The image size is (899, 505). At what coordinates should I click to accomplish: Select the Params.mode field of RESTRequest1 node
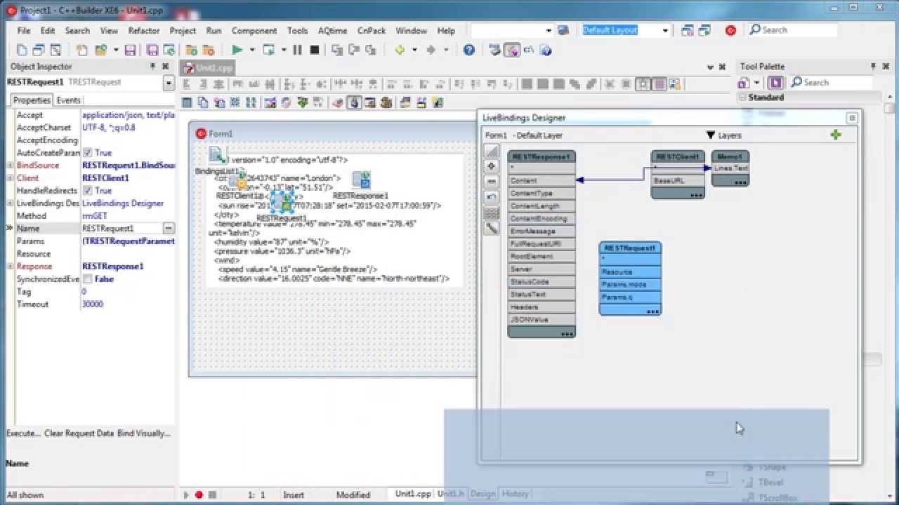point(630,285)
